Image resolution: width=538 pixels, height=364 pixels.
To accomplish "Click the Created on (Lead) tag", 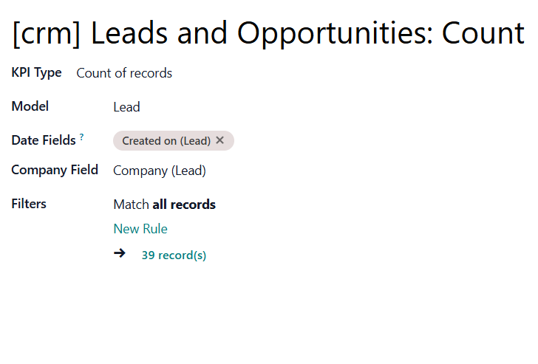I will (x=166, y=140).
